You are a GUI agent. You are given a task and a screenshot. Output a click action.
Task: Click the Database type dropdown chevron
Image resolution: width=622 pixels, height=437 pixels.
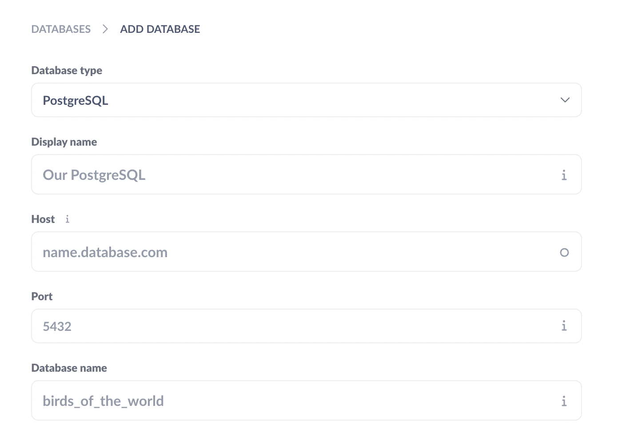(x=565, y=100)
